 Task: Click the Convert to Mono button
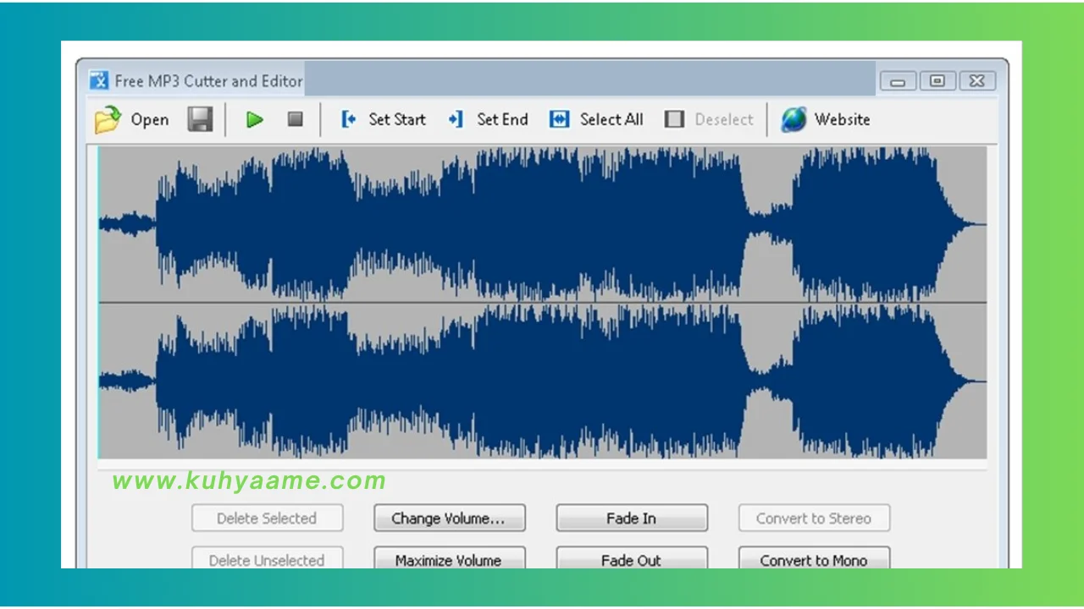pos(813,557)
